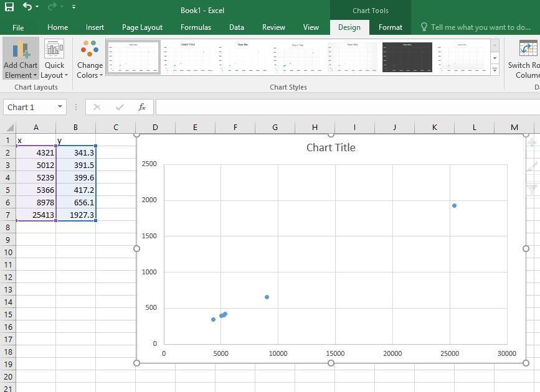Switch to the Format tab

390,27
